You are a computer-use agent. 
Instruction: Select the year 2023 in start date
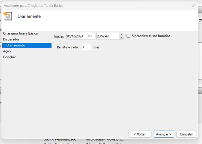79,36
